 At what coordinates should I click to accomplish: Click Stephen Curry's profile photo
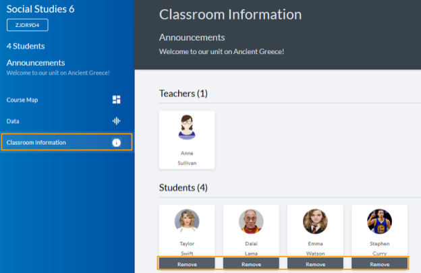pyautogui.click(x=379, y=221)
